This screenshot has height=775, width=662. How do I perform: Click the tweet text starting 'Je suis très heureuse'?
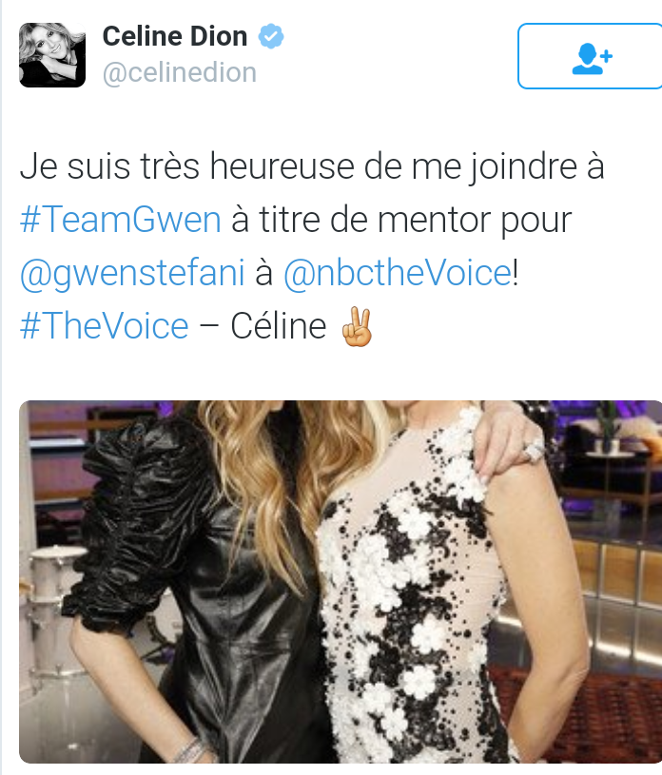(312, 246)
